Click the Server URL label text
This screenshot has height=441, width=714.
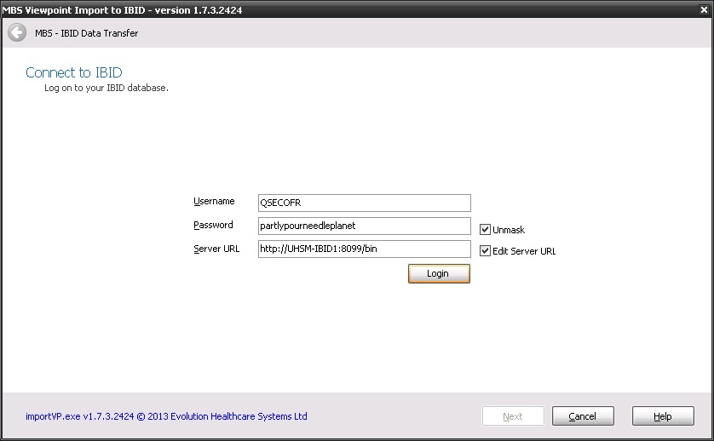[x=216, y=249]
